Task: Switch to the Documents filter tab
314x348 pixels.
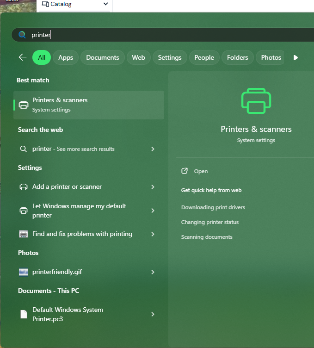Action: pos(103,57)
